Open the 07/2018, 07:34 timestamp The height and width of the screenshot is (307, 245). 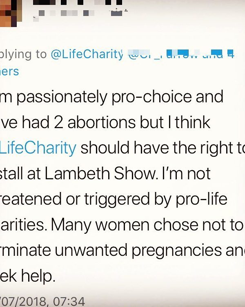point(42,301)
